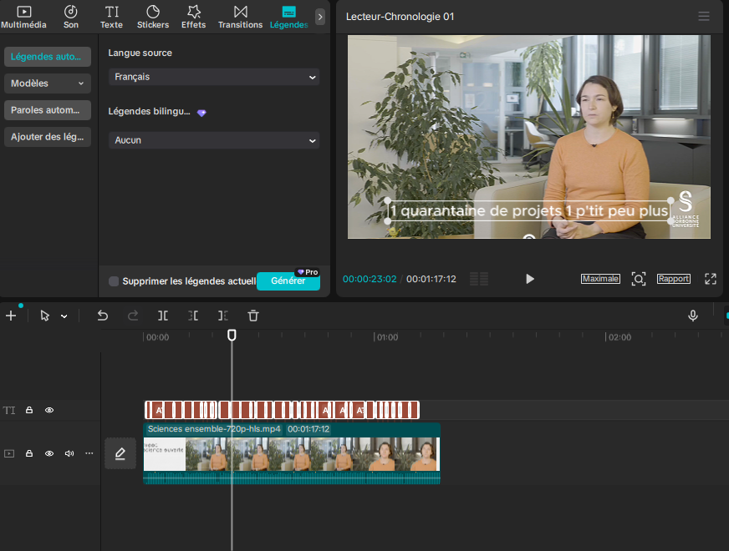Switch to the Texte tab
This screenshot has height=551, width=729.
click(x=111, y=18)
